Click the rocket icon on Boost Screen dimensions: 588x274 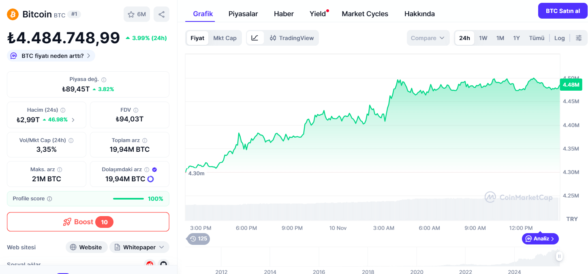(x=67, y=222)
